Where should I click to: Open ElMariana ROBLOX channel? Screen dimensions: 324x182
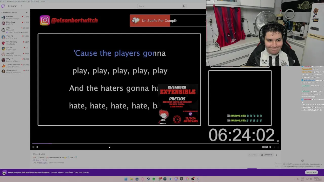15,23
